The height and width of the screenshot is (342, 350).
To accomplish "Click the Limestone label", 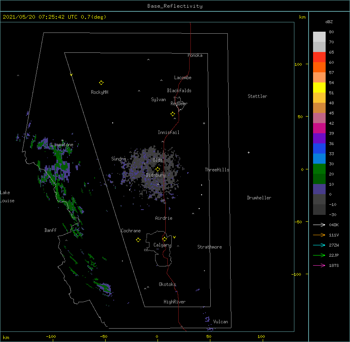I will pos(62,145).
